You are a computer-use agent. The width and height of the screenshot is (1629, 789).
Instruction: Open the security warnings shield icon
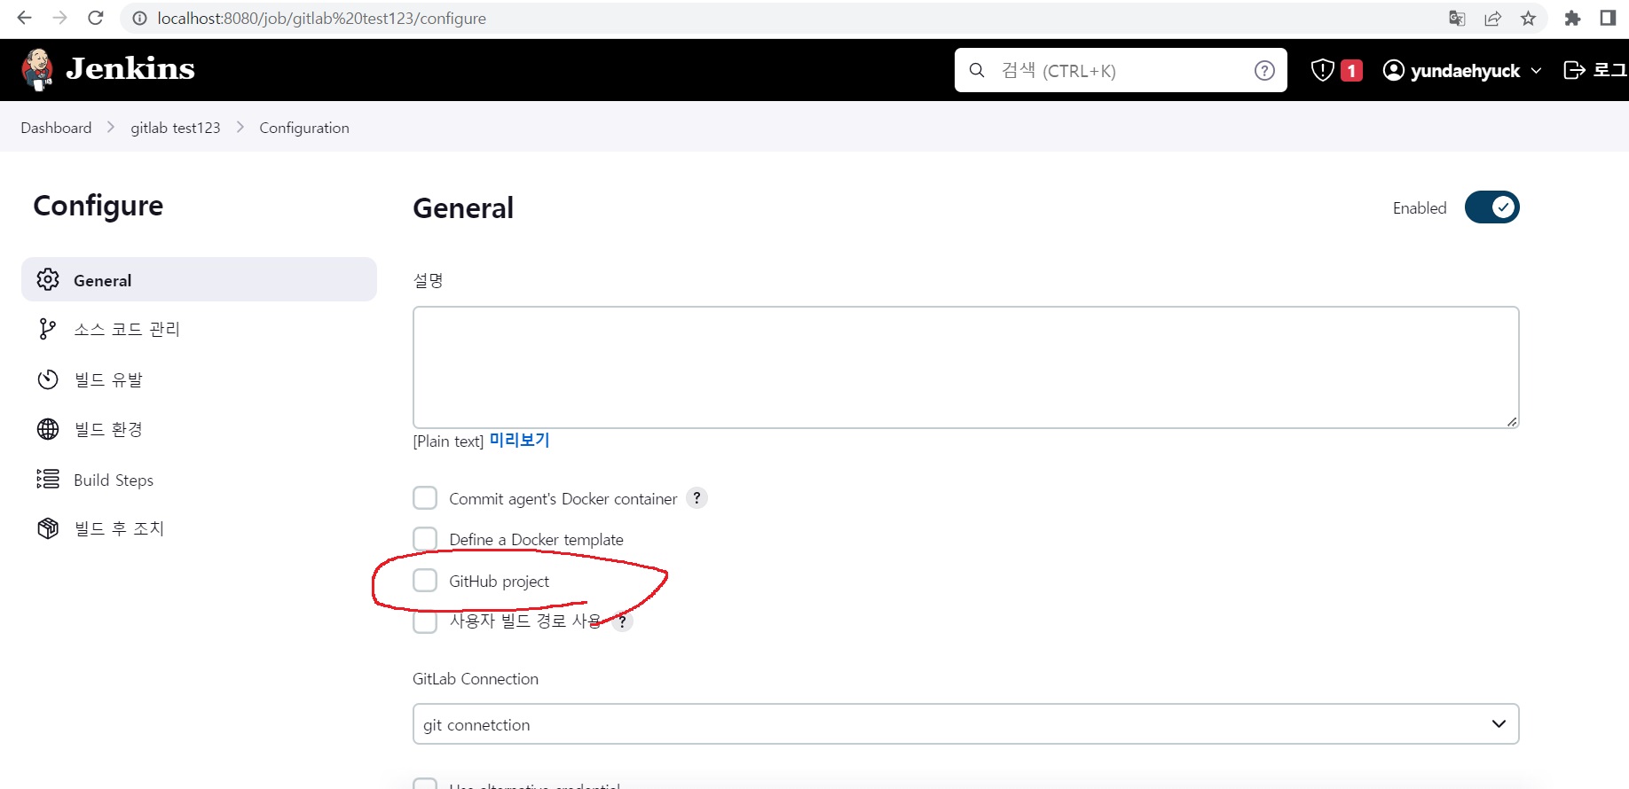(x=1322, y=70)
